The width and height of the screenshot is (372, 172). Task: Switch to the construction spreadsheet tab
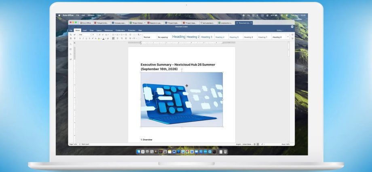[225, 23]
